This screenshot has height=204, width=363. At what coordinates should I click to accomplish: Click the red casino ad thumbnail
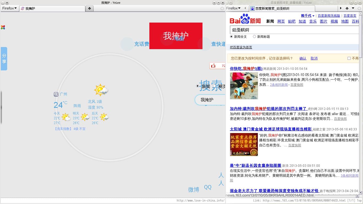244,144
